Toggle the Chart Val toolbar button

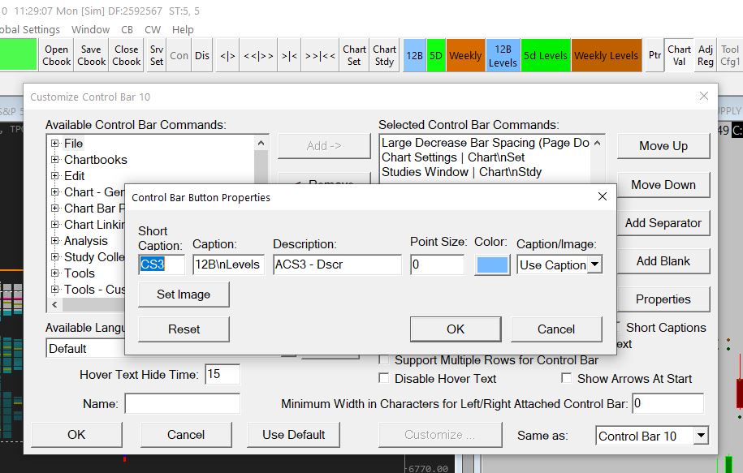pyautogui.click(x=679, y=55)
